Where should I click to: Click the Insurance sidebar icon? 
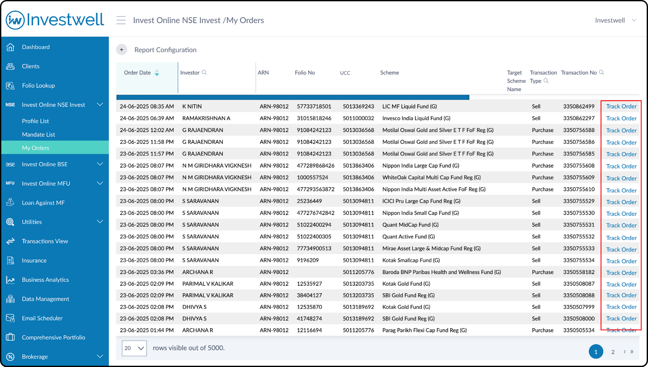pyautogui.click(x=11, y=261)
